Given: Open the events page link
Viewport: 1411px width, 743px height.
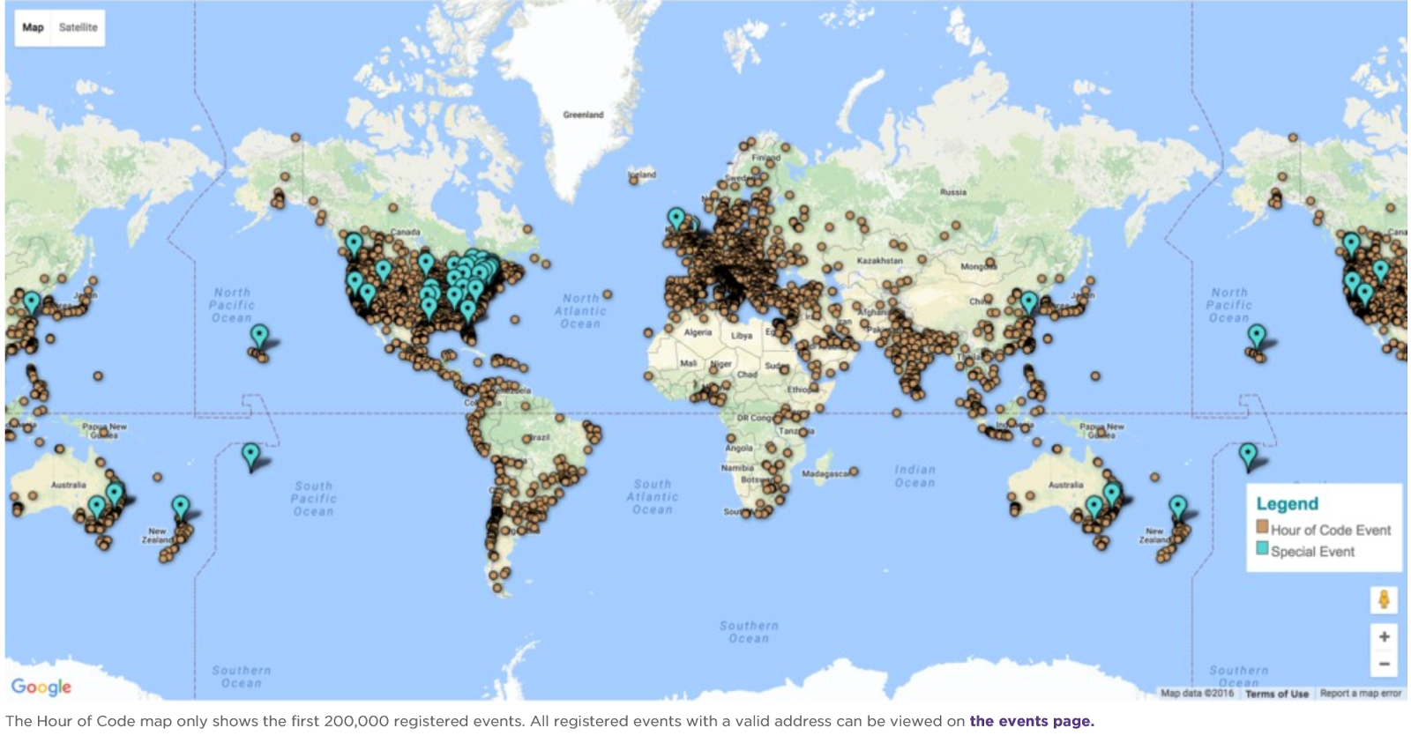Looking at the screenshot, I should (1032, 721).
